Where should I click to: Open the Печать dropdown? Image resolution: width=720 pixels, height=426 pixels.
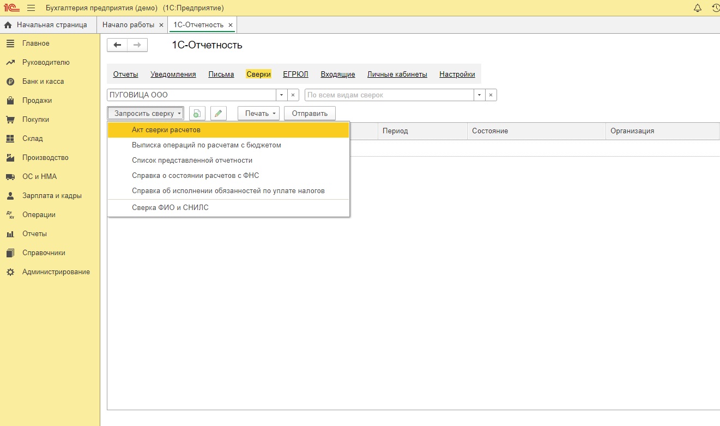pyautogui.click(x=258, y=114)
